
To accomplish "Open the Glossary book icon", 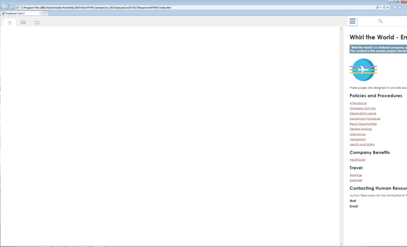I will 37,22.
